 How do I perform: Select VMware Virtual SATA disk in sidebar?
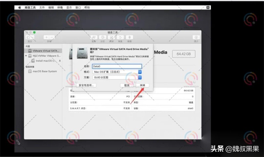click(x=43, y=51)
